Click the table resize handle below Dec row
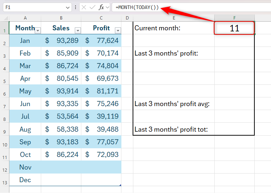This screenshot has height=193, width=271. [x=120, y=185]
